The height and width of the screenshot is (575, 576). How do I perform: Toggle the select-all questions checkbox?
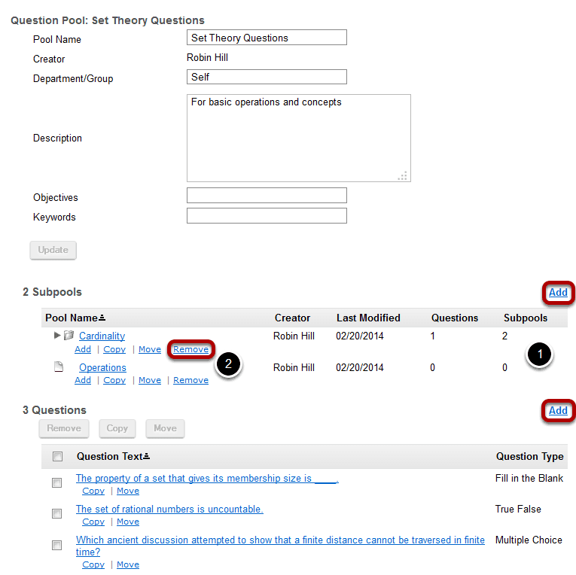point(57,457)
